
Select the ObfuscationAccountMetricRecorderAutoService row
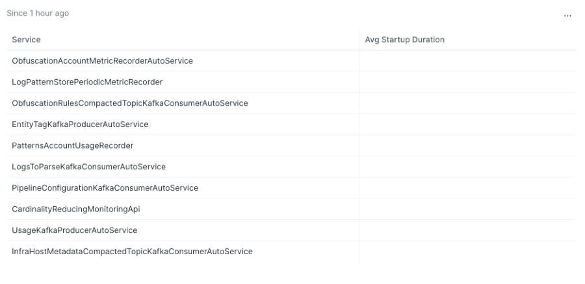pyautogui.click(x=291, y=61)
